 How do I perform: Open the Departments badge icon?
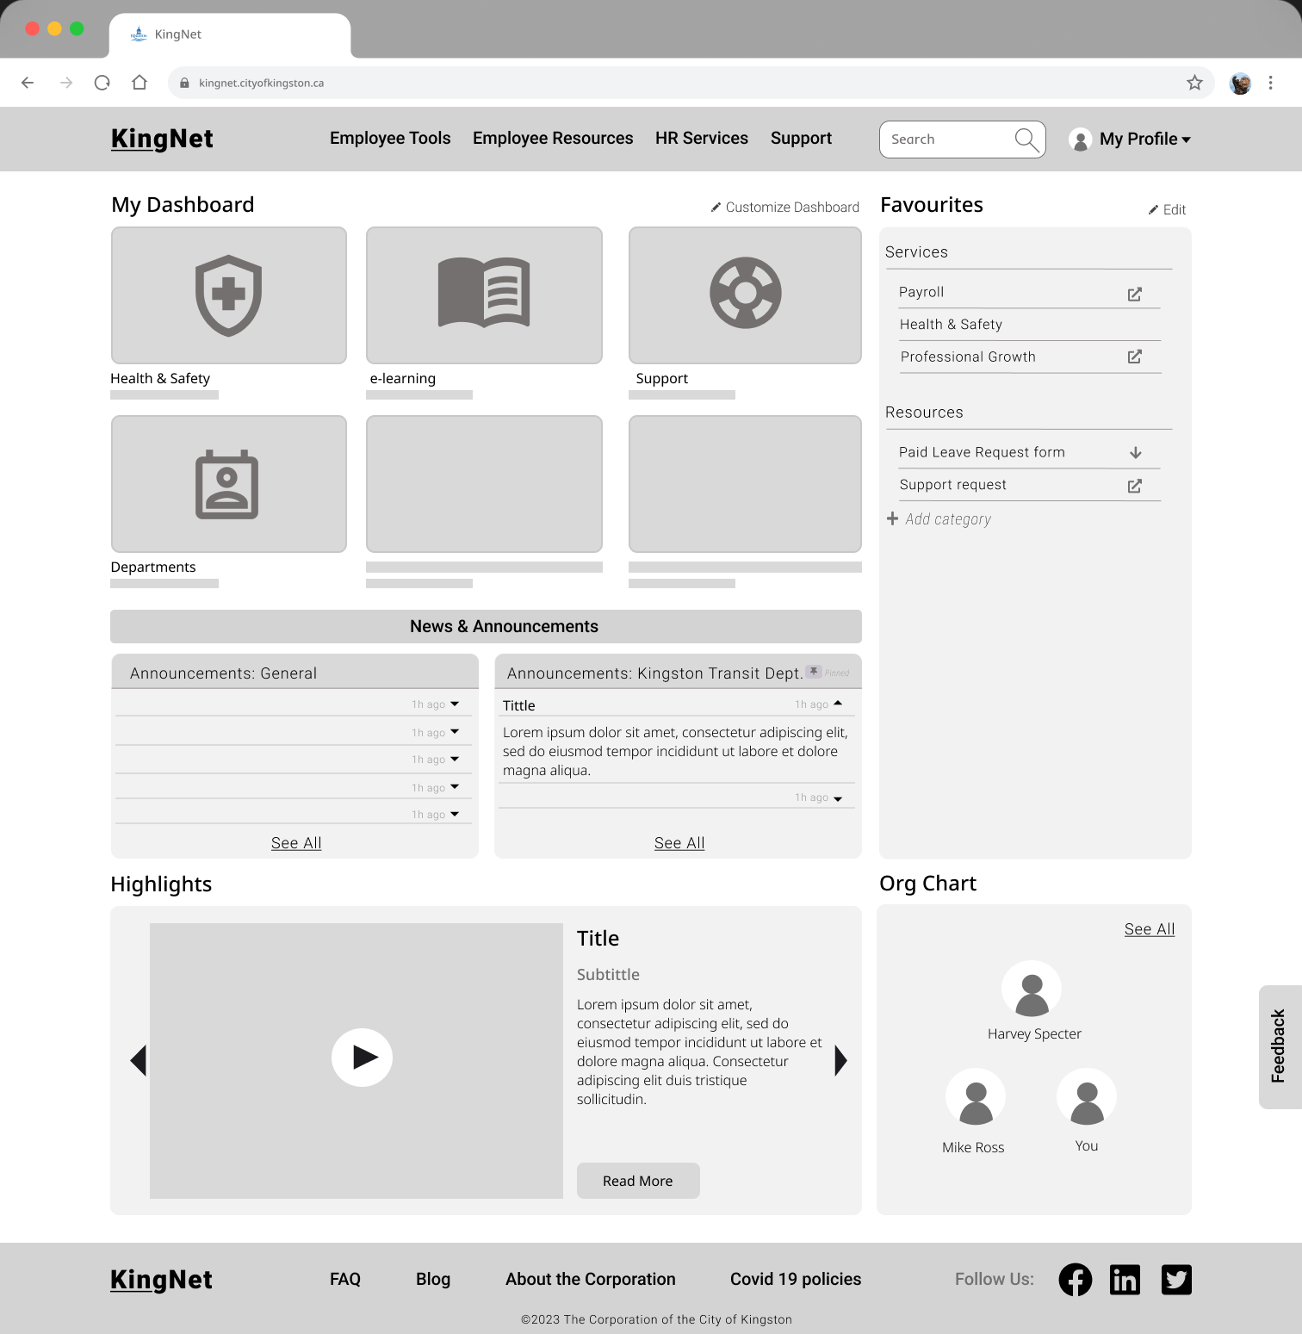point(227,483)
